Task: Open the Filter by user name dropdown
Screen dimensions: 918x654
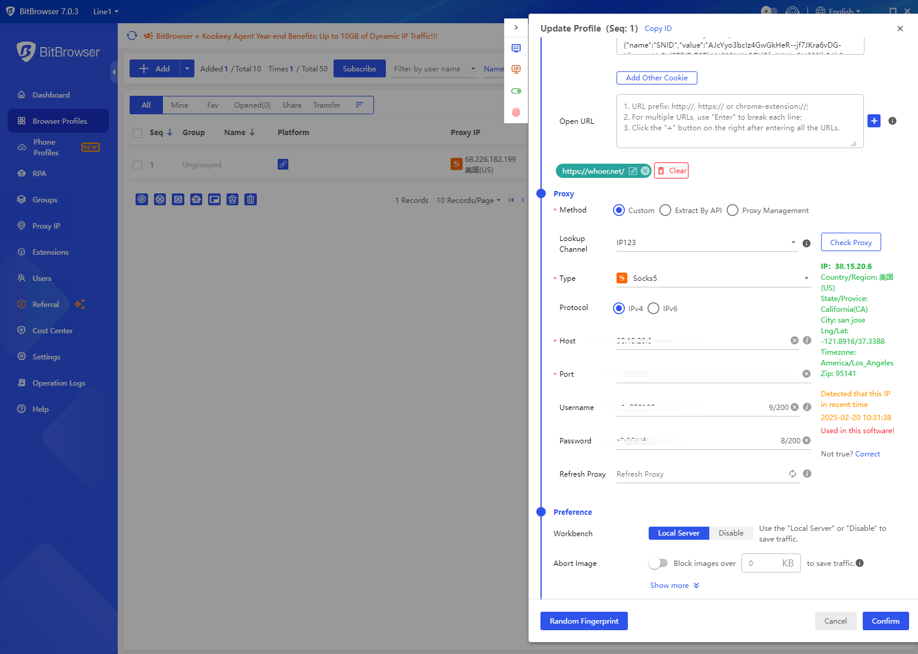Action: (435, 68)
